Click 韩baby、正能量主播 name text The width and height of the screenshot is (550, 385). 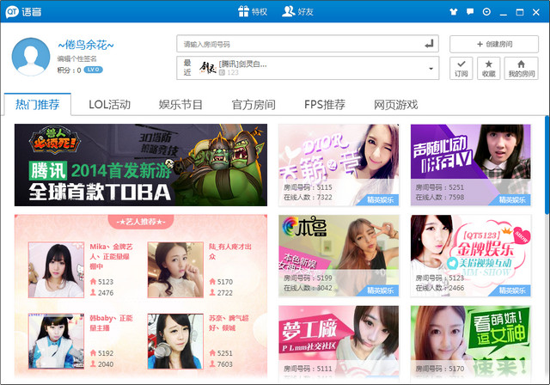tap(111, 323)
